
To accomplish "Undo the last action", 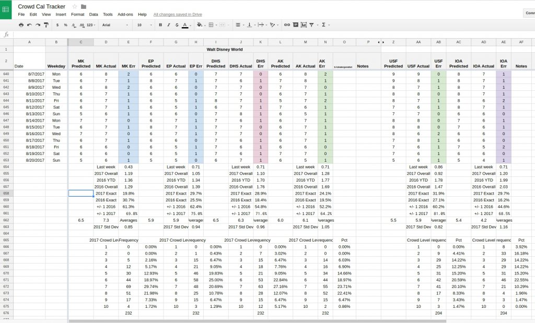I will [29, 25].
